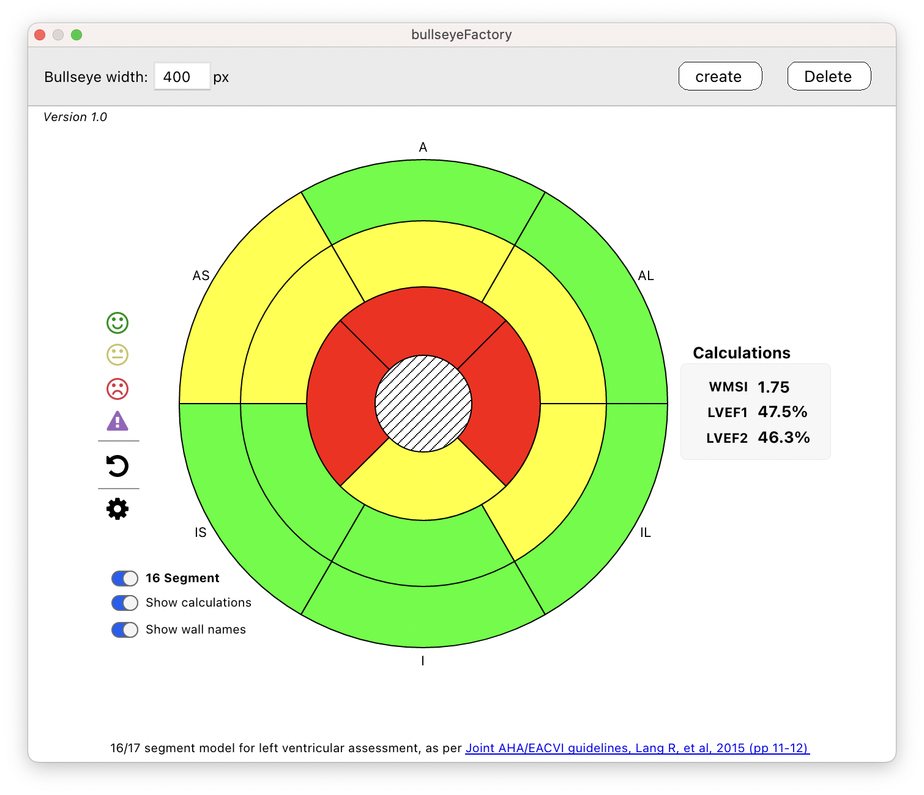Viewport: 924px width, 795px height.
Task: Click the WMSI value in Calculations panel
Action: 773,387
